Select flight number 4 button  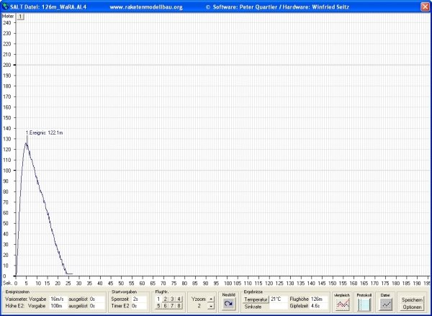[x=180, y=299]
